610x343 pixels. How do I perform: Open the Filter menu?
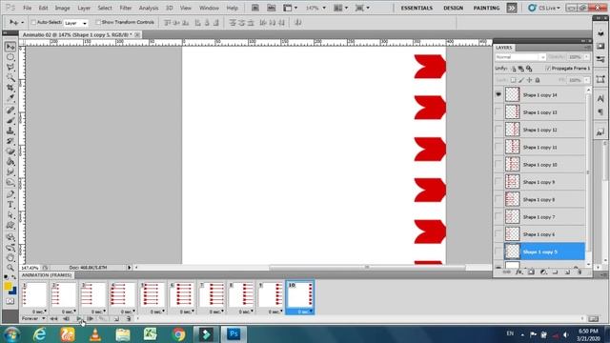(125, 8)
